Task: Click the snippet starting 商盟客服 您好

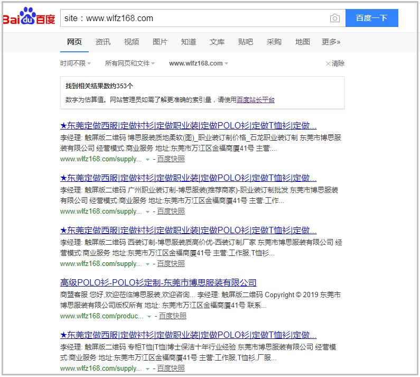Action: pos(200,300)
